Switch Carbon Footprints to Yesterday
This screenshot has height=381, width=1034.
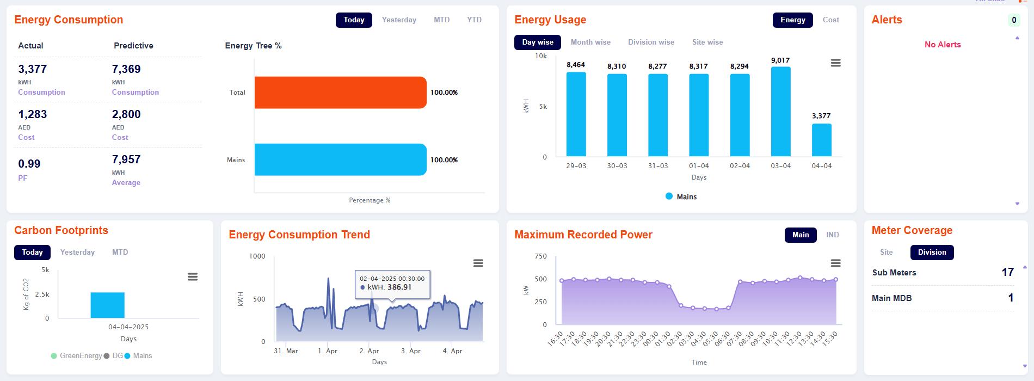(x=77, y=253)
